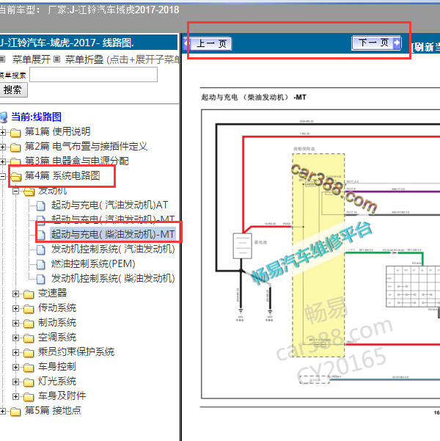
Task: Click the 起动与充电（柴油发动机）-MT page title
Action: click(x=254, y=98)
